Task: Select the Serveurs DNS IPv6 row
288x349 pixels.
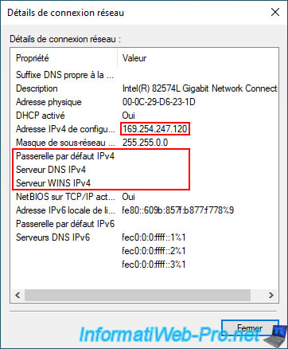Action: 145,237
